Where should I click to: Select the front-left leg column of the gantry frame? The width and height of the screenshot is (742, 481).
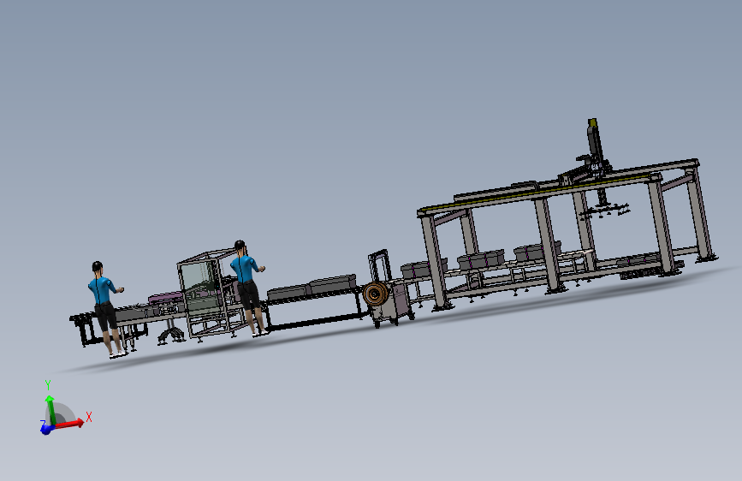(435, 262)
